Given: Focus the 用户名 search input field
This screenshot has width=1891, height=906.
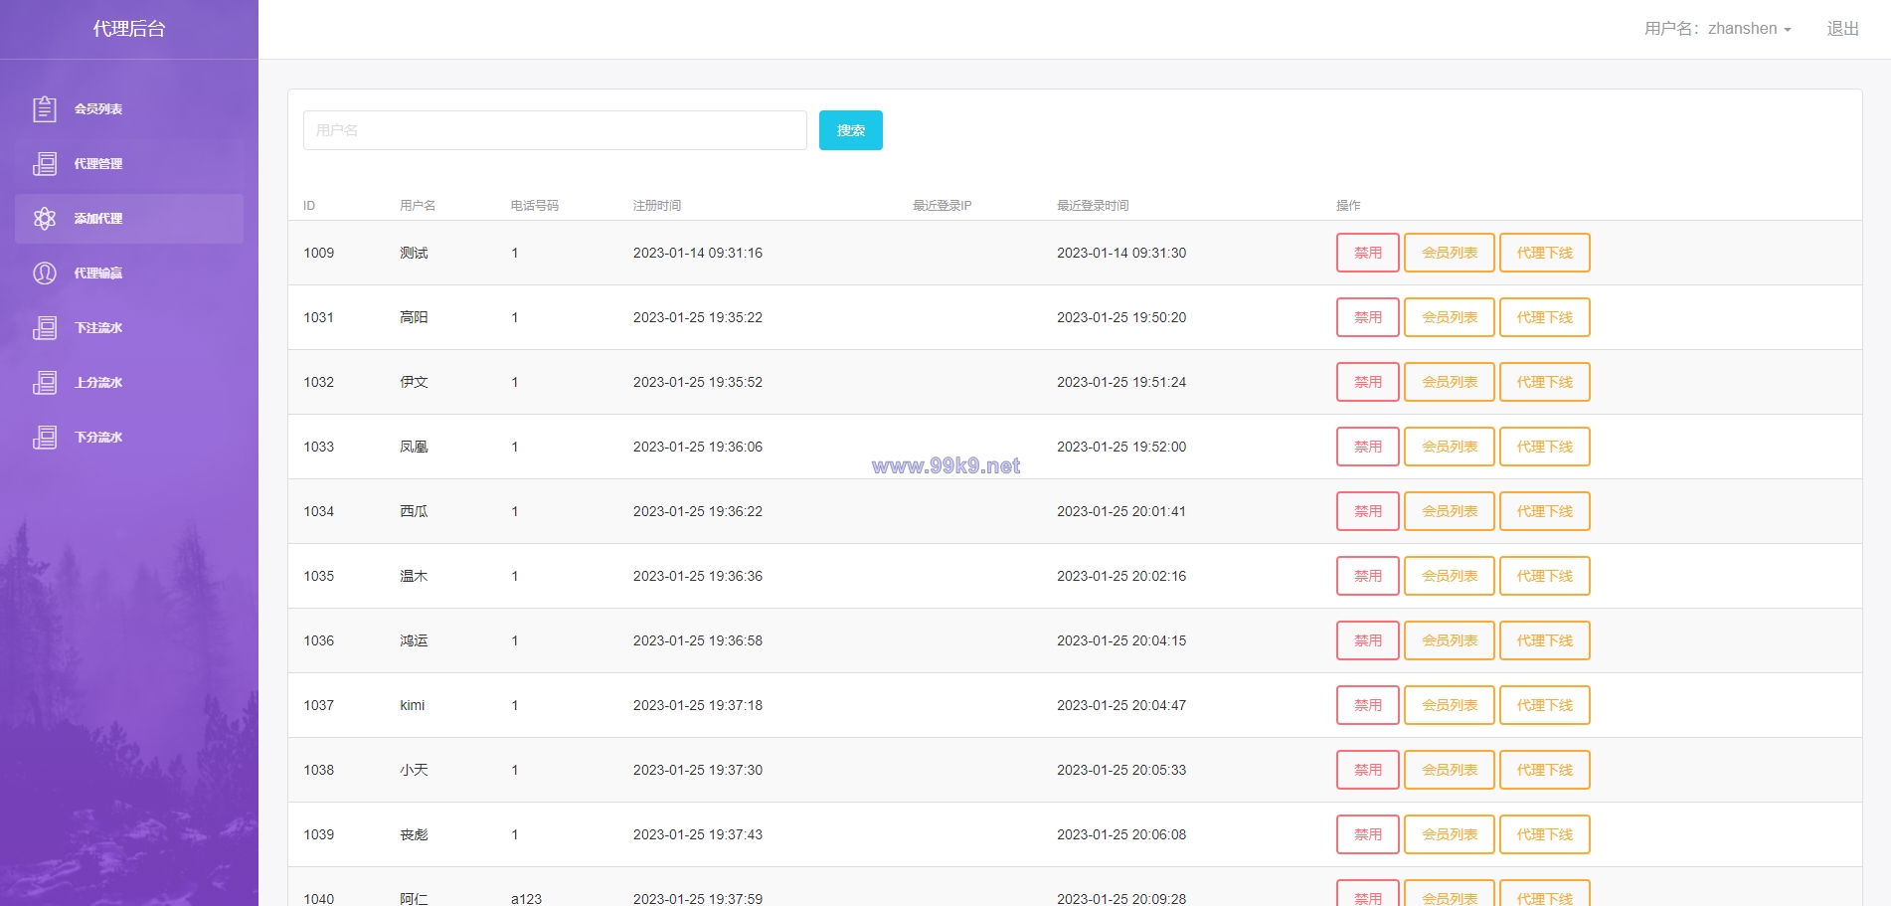Looking at the screenshot, I should pos(555,130).
